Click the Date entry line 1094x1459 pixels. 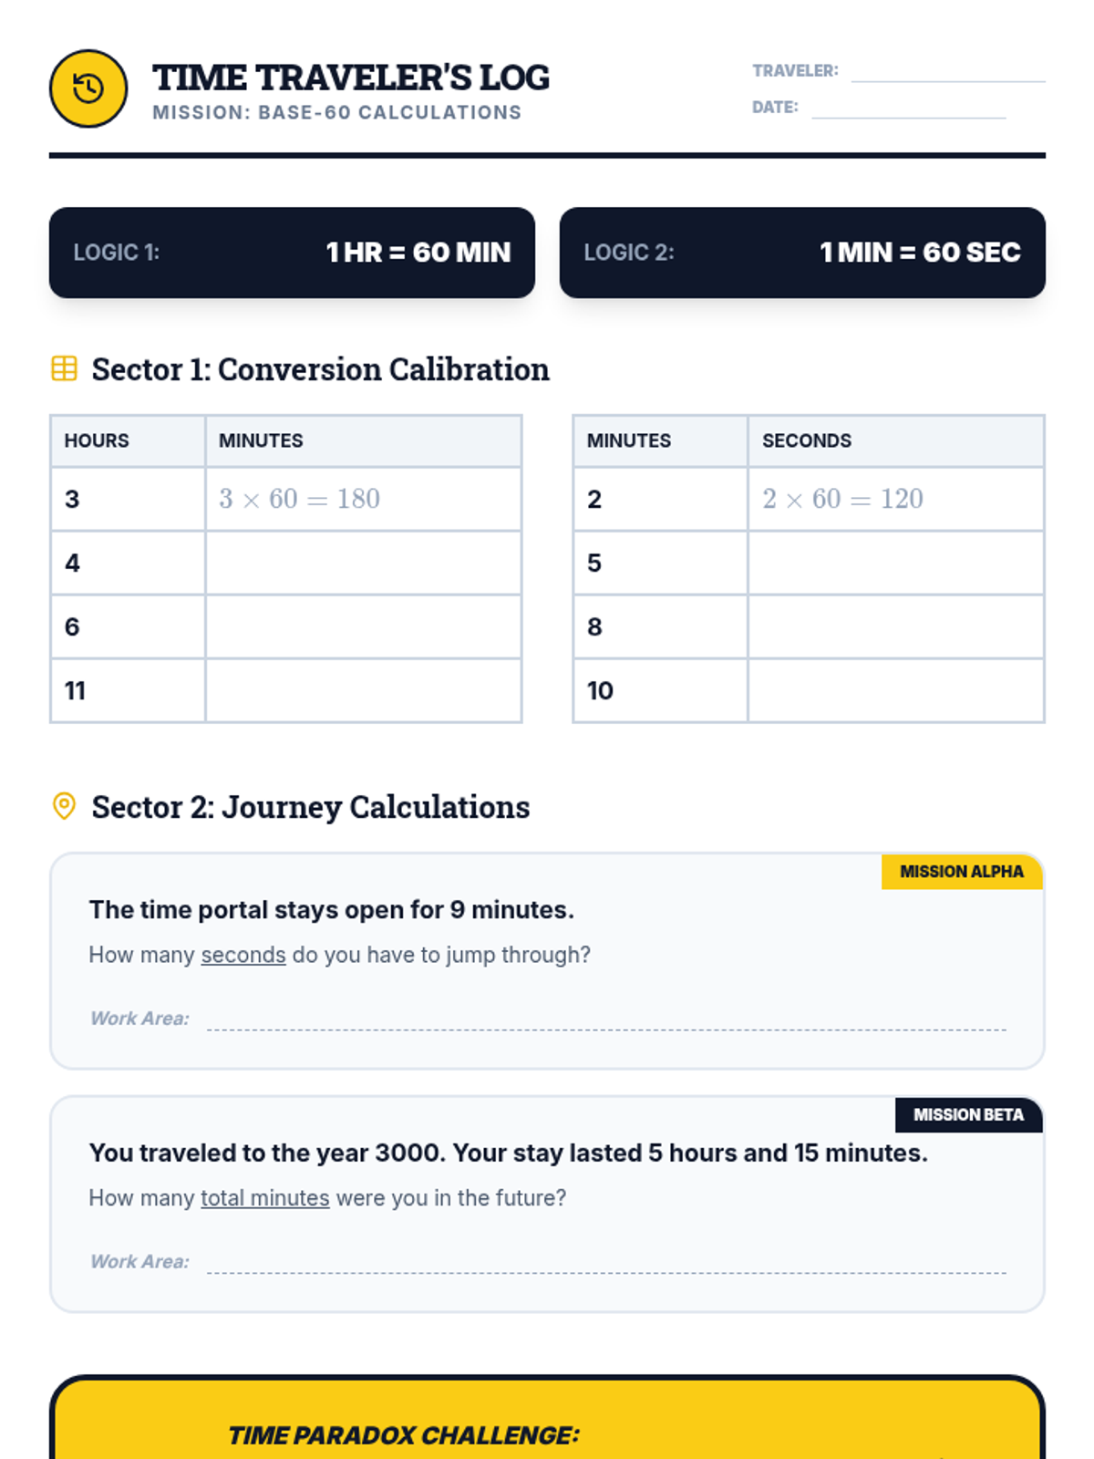pyautogui.click(x=908, y=108)
